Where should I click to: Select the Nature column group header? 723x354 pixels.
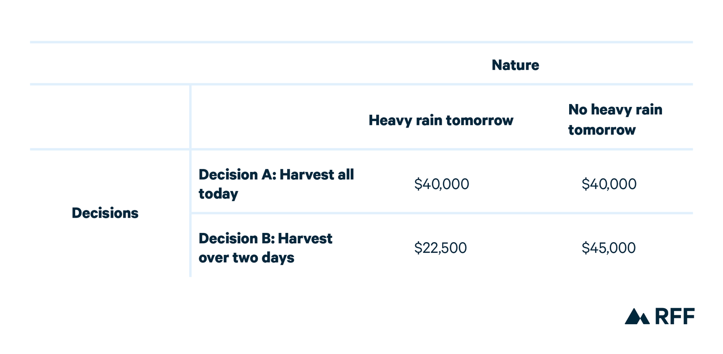[515, 65]
